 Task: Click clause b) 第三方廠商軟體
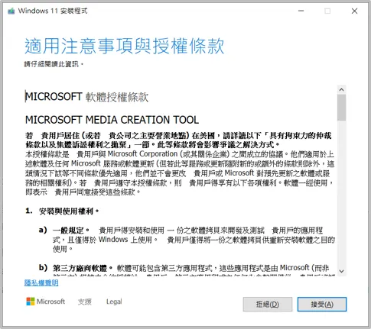76,268
